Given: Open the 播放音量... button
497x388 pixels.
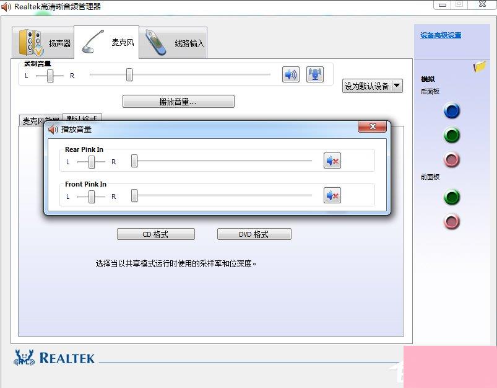Looking at the screenshot, I should click(x=178, y=101).
